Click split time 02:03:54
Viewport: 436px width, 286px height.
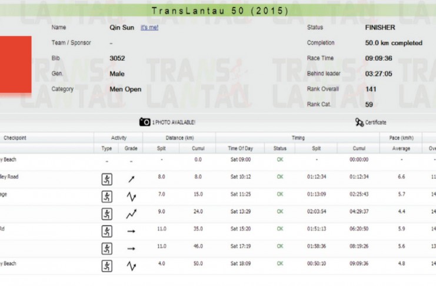coord(317,212)
